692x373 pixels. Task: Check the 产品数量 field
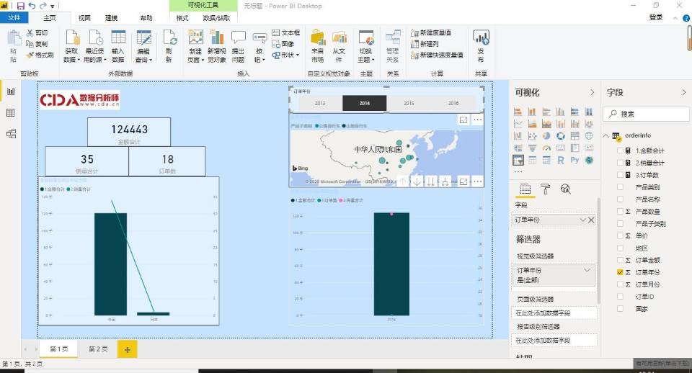[620, 212]
